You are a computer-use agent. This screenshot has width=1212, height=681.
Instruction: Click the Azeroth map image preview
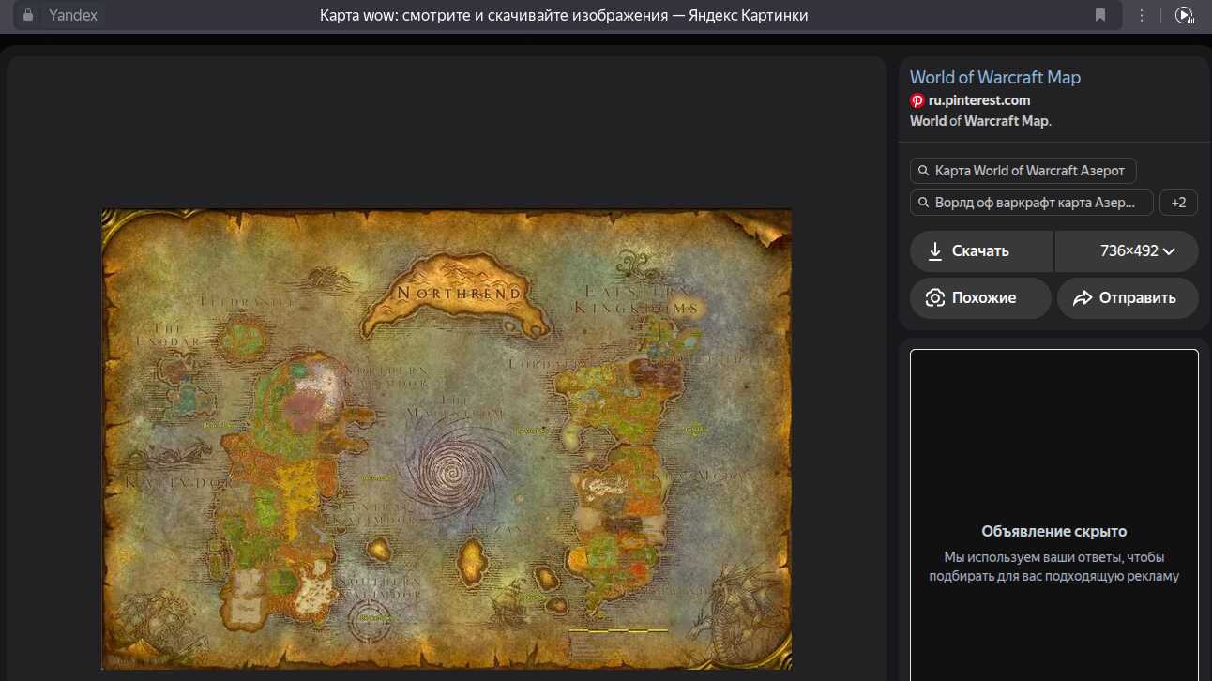(x=447, y=439)
